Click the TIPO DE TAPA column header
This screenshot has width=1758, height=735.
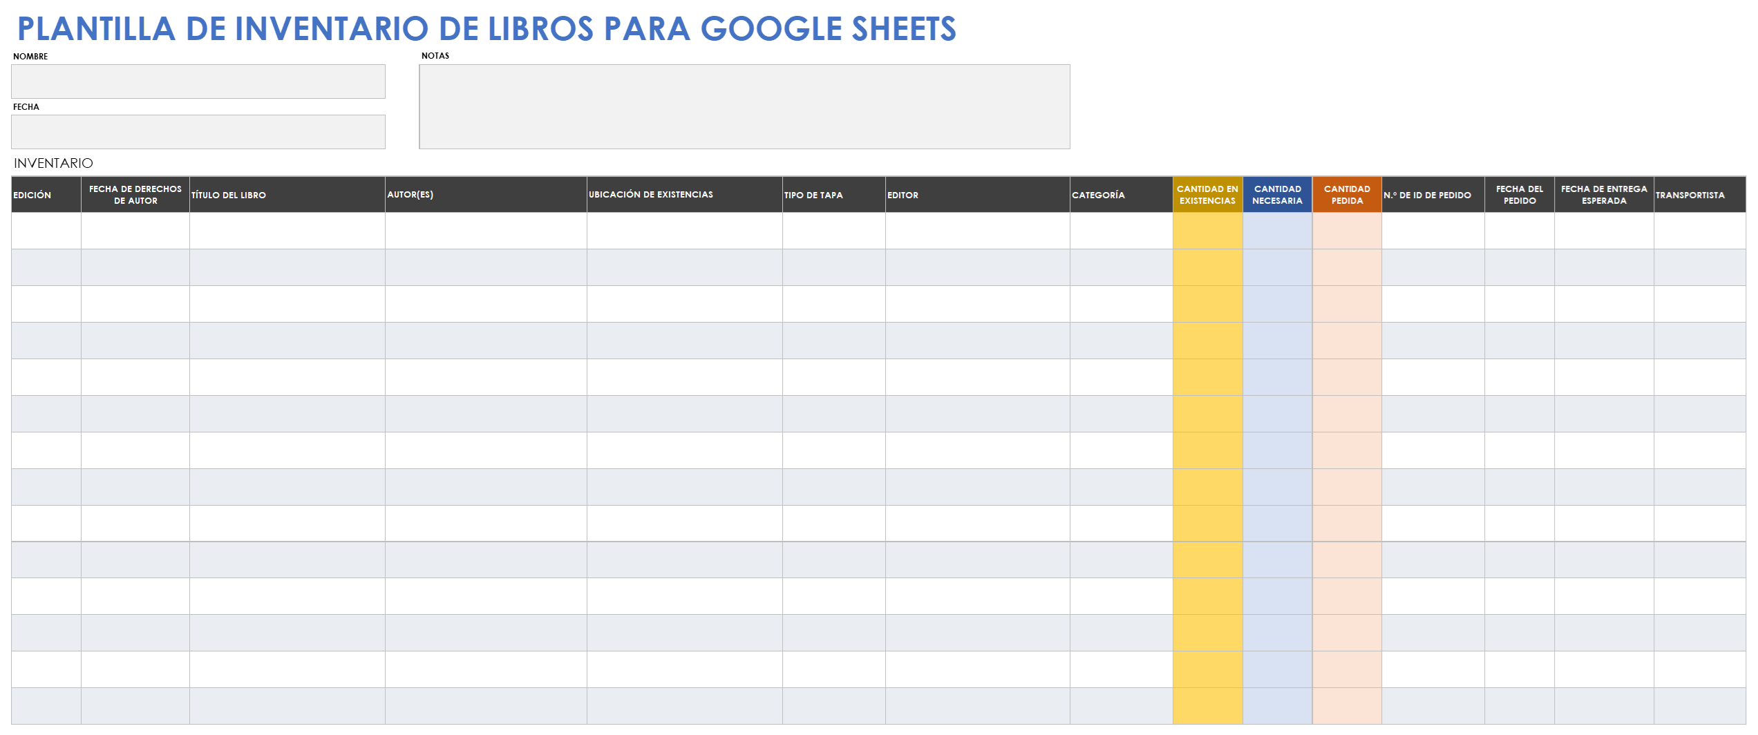tap(834, 195)
